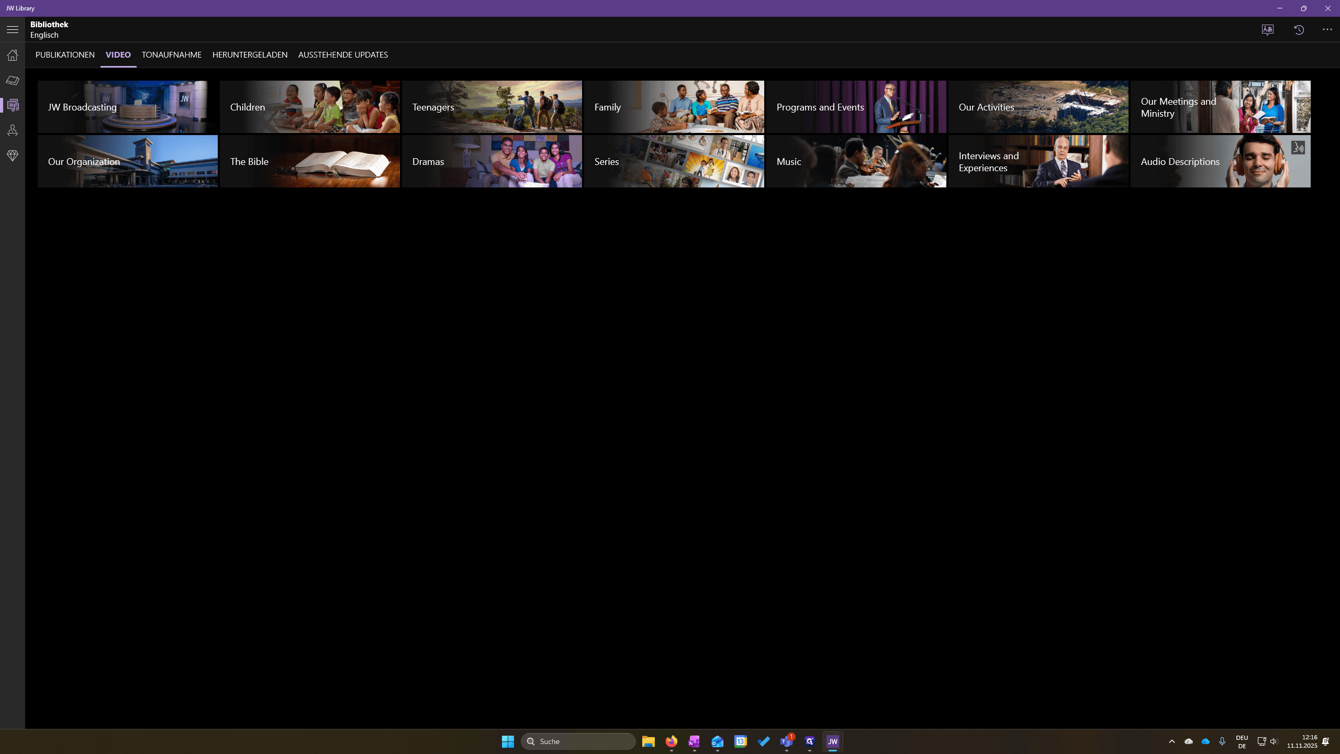This screenshot has width=1340, height=754.
Task: Open the Teenagers video category
Action: [x=492, y=107]
